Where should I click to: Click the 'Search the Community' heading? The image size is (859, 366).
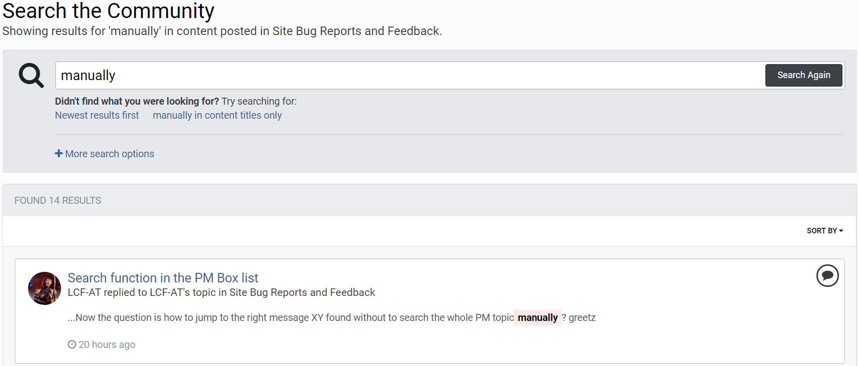pyautogui.click(x=108, y=11)
